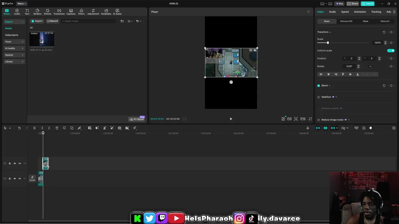
Task: Switch to the Tracking properties tab
Action: (x=376, y=12)
